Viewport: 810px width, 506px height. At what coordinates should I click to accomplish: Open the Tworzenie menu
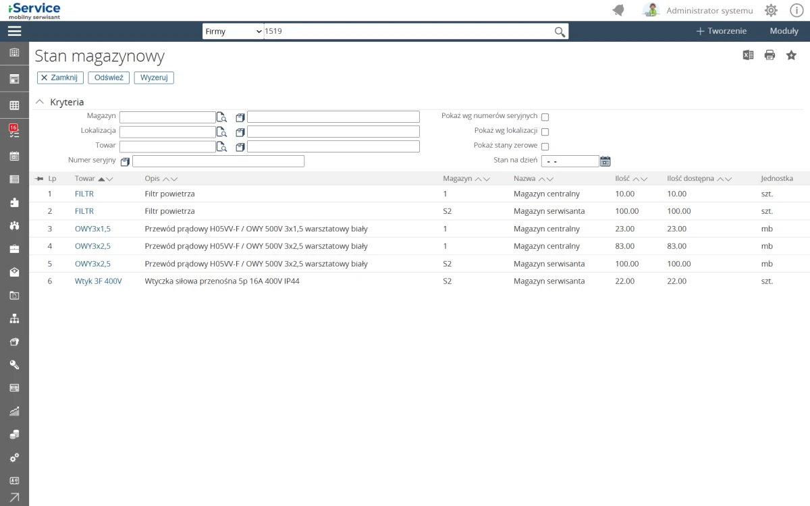pos(721,31)
